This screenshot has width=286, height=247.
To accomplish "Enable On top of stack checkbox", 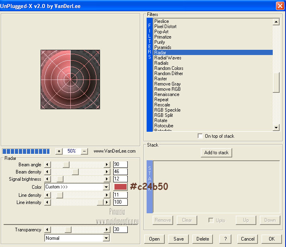I will (200, 136).
